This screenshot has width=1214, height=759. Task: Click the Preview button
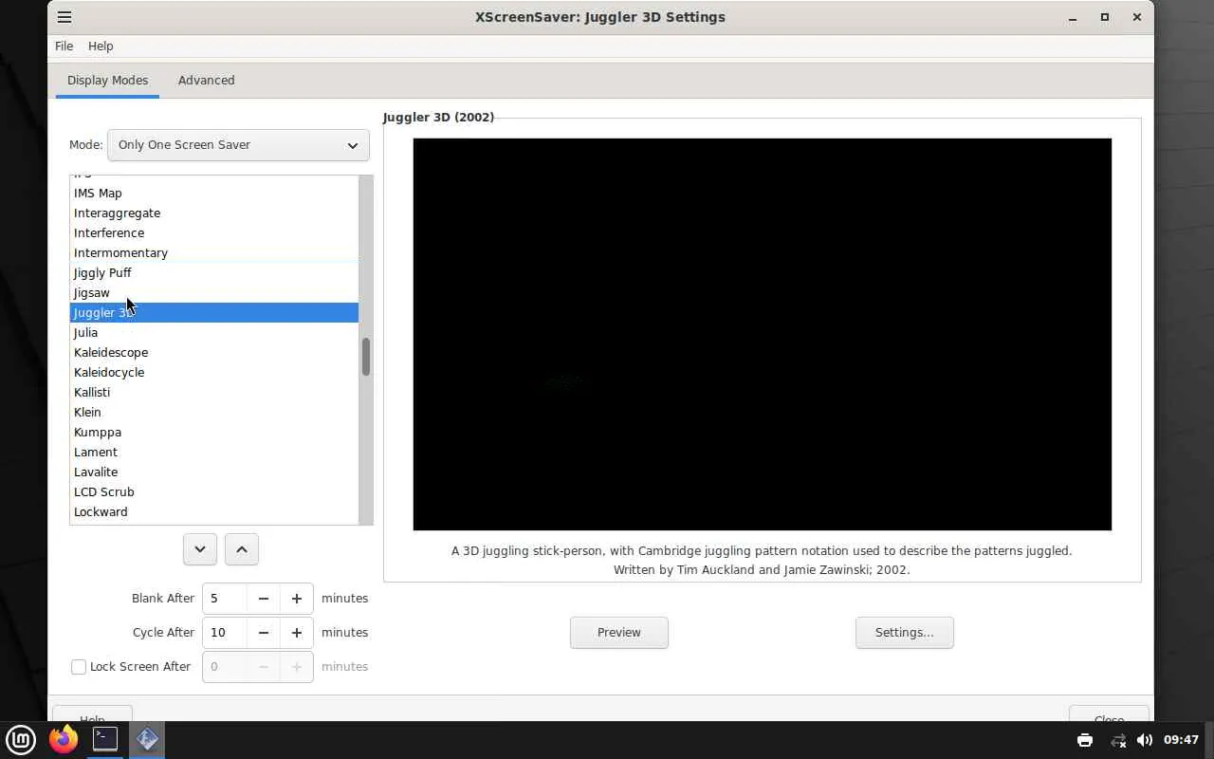pos(619,633)
